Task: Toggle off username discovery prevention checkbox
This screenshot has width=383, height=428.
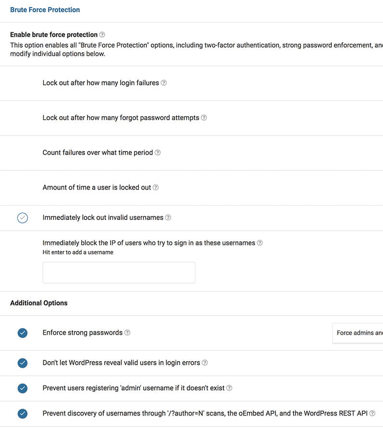Action: (22, 413)
